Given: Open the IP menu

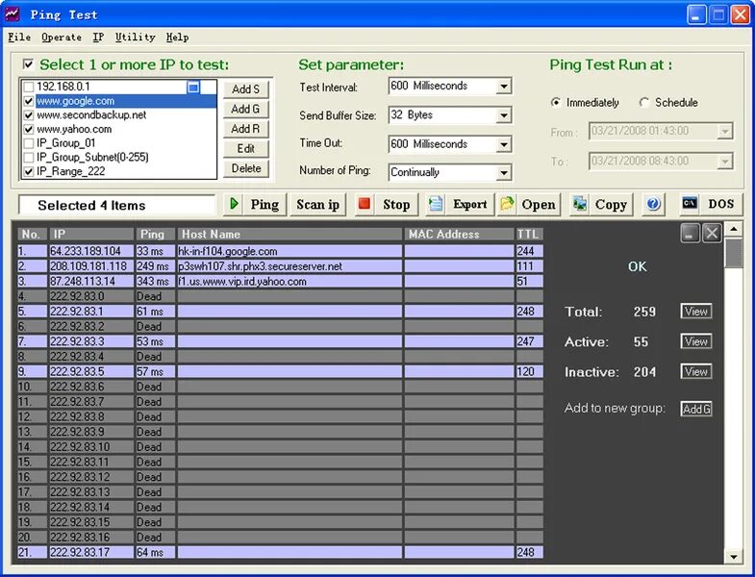Looking at the screenshot, I should pyautogui.click(x=98, y=38).
